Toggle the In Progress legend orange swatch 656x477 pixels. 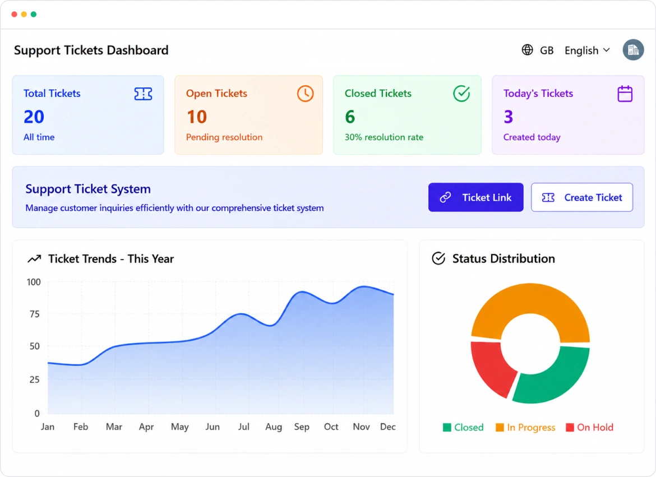click(500, 427)
